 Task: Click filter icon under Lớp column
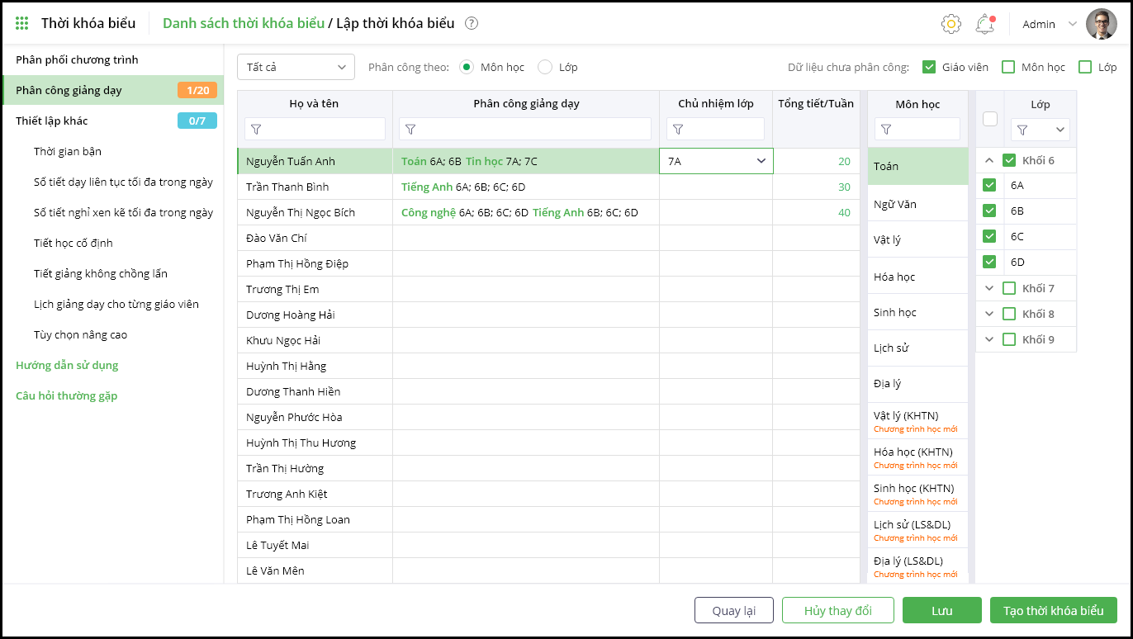[1023, 130]
